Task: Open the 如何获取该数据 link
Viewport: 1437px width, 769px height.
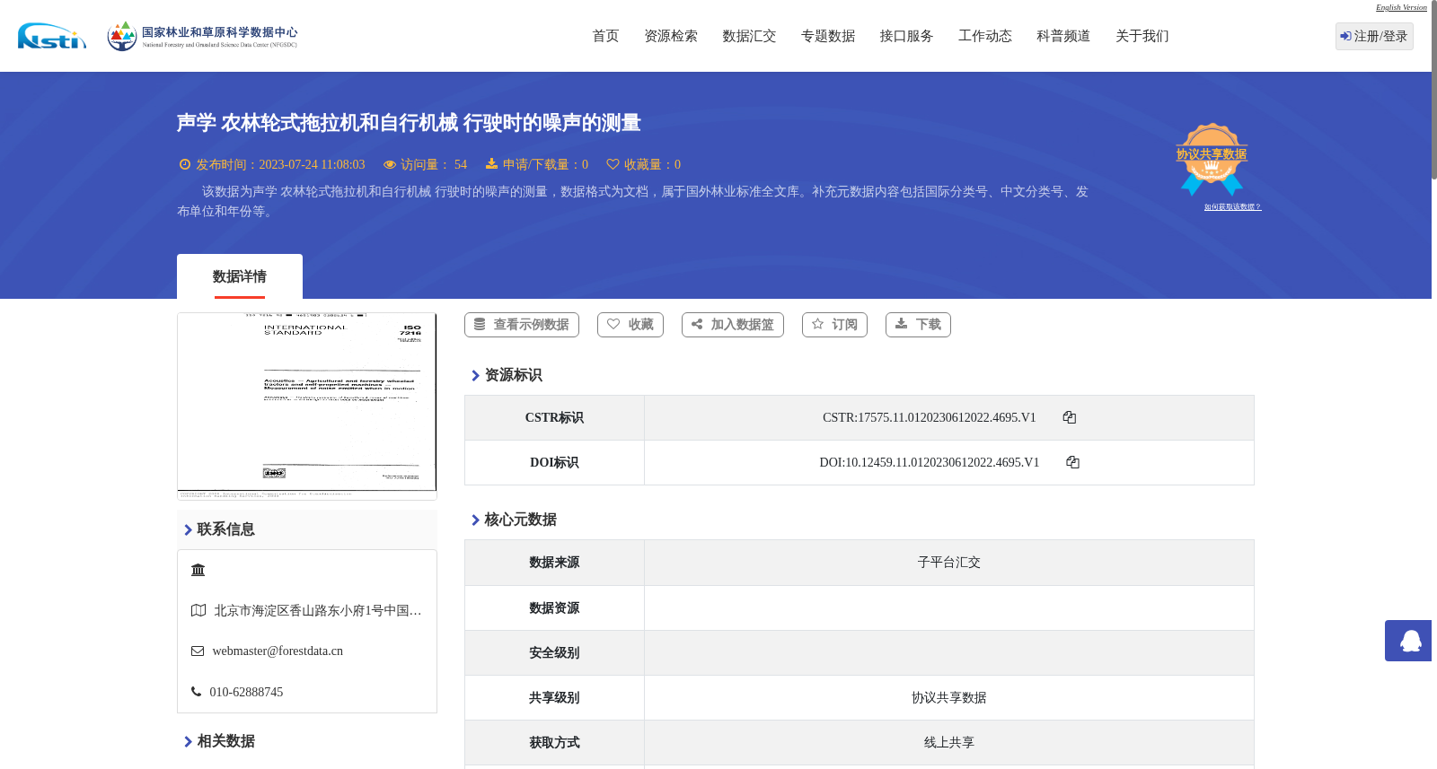Action: [x=1232, y=207]
